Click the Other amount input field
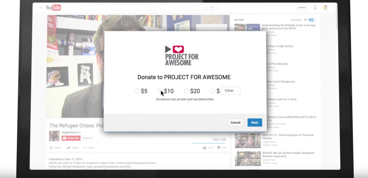The image size is (368, 178). click(x=231, y=91)
